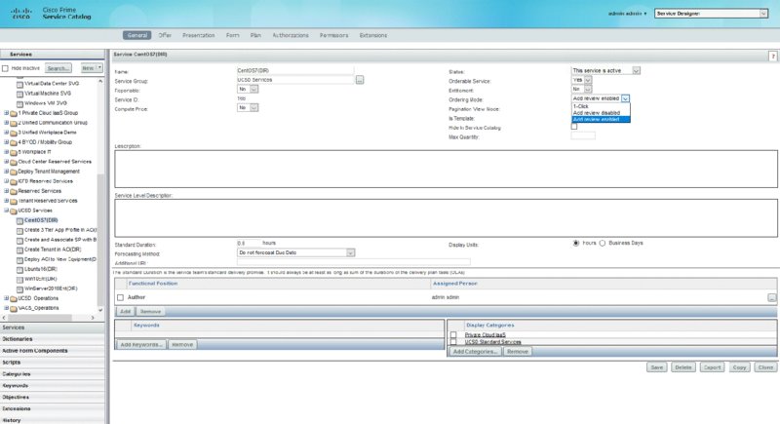Open the Status dropdown
The width and height of the screenshot is (780, 424).
click(605, 71)
